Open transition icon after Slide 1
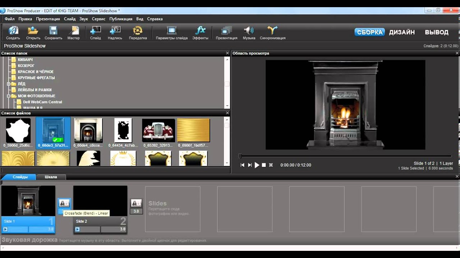Image resolution: width=460 pixels, height=258 pixels. pyautogui.click(x=64, y=203)
